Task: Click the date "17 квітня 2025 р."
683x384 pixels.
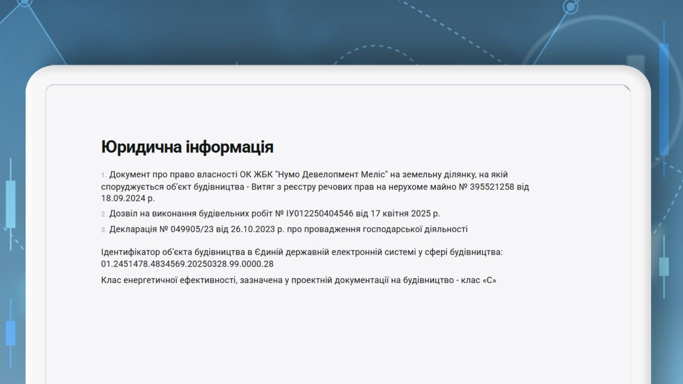Action: click(x=405, y=213)
